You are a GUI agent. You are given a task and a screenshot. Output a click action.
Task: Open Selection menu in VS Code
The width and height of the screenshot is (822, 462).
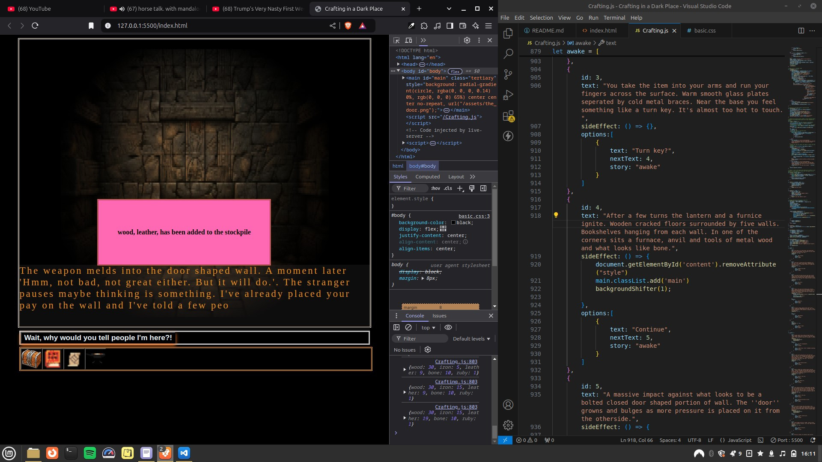click(x=541, y=18)
